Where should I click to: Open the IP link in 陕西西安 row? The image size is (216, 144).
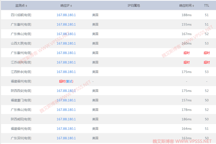click(x=66, y=91)
